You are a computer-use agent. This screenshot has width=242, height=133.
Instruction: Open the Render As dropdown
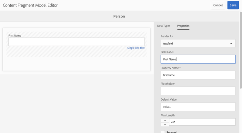point(198,43)
